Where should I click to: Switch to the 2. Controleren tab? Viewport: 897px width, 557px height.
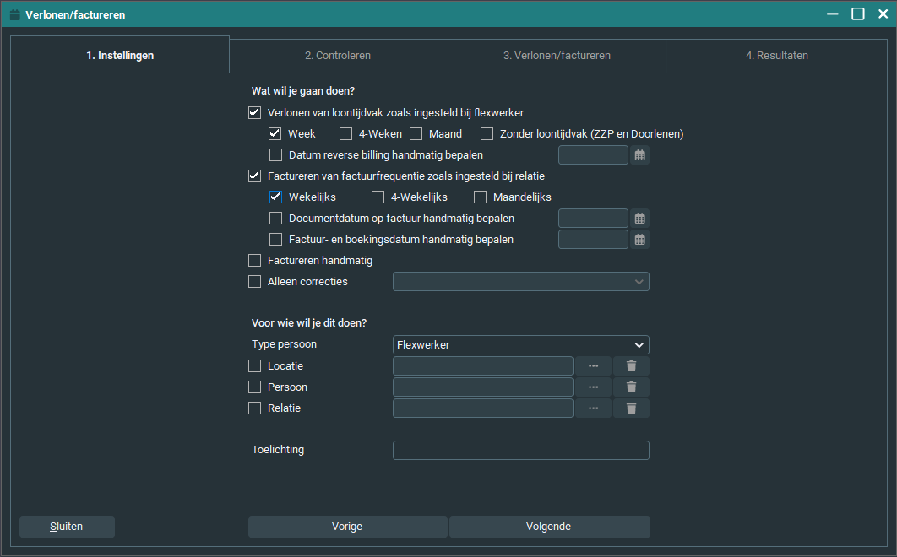click(338, 56)
